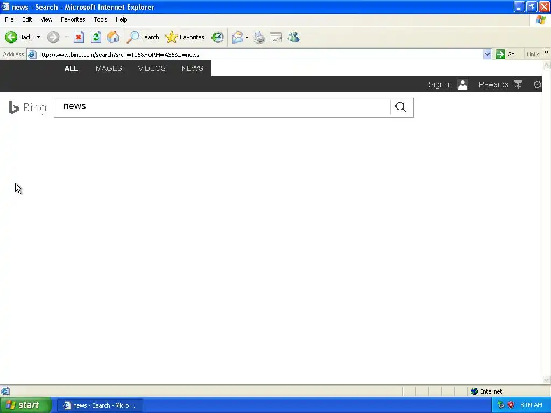Click the Rewards trophy icon
This screenshot has width=551, height=413.
[518, 84]
